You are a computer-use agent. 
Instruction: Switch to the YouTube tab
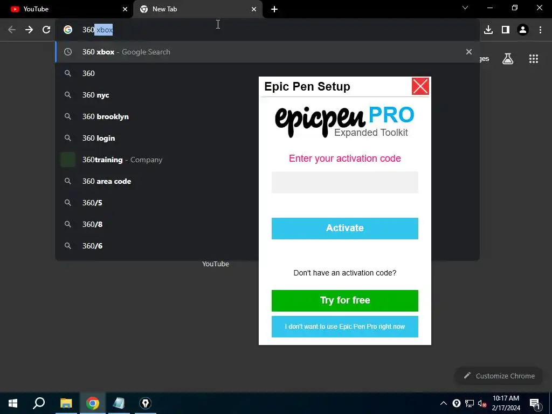point(66,9)
